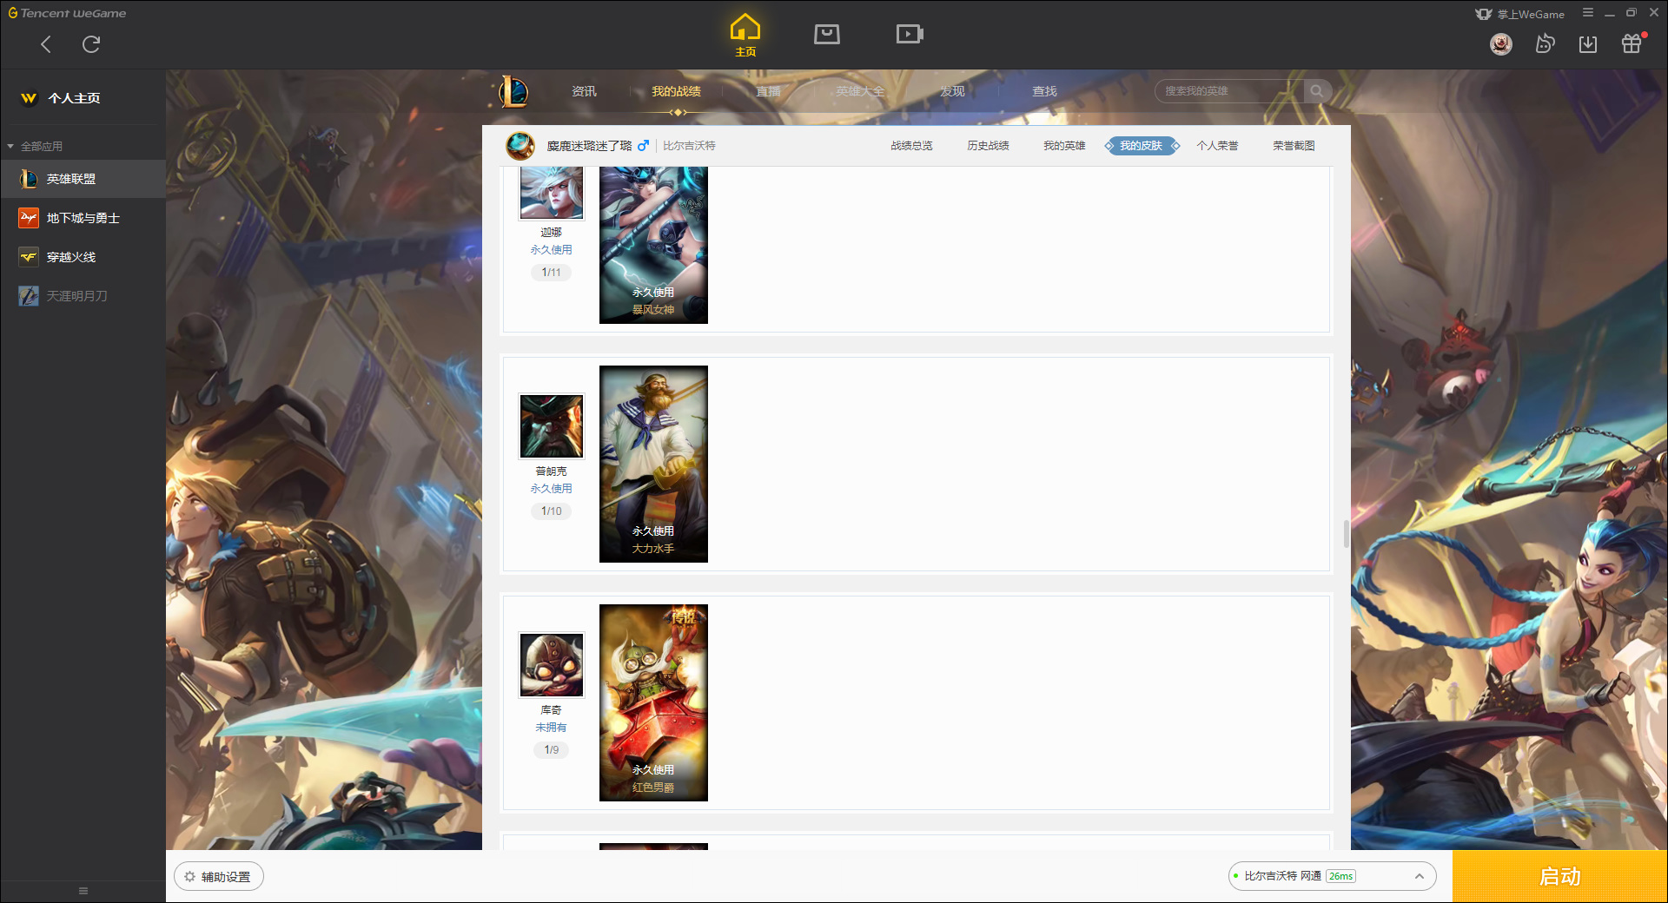
Task: Select 英雄联盟 in the sidebar
Action: pyautogui.click(x=83, y=179)
